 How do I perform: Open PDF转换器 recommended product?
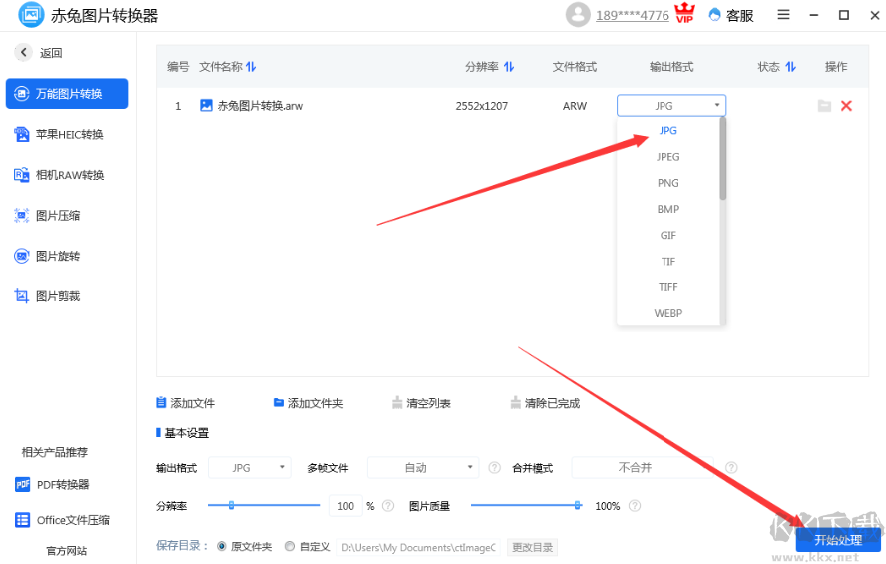52,484
